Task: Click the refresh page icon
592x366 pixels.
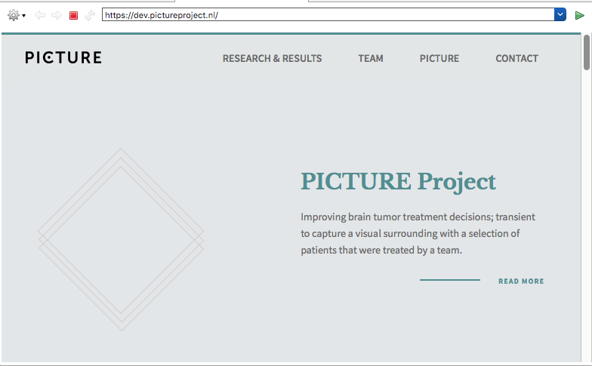Action: 90,15
